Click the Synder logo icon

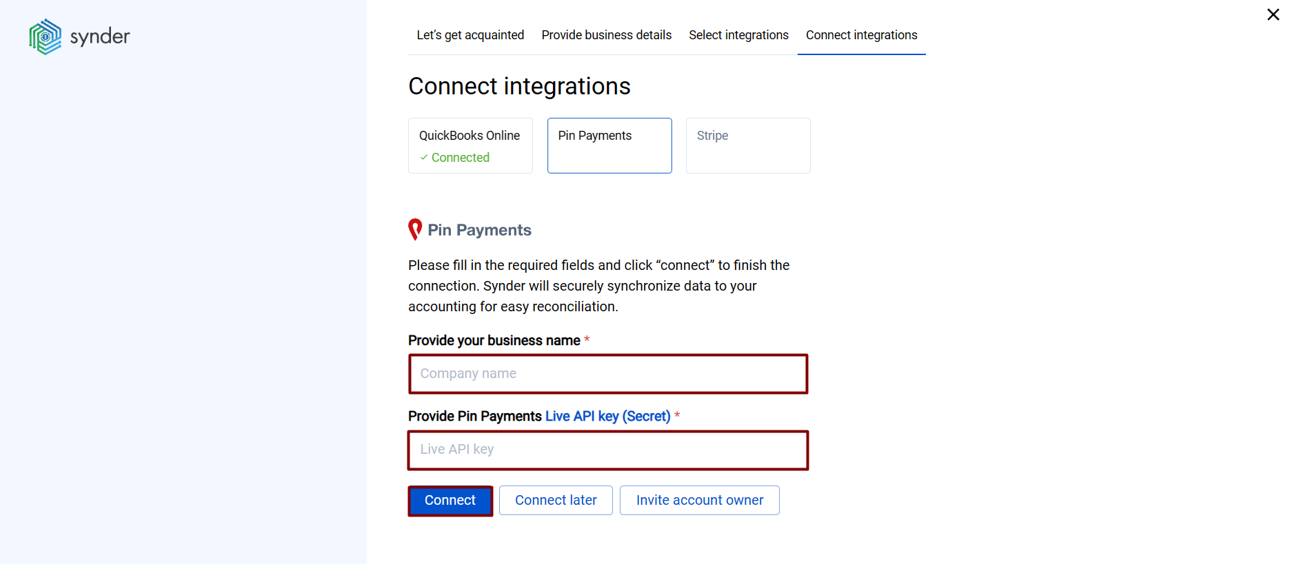pyautogui.click(x=46, y=36)
